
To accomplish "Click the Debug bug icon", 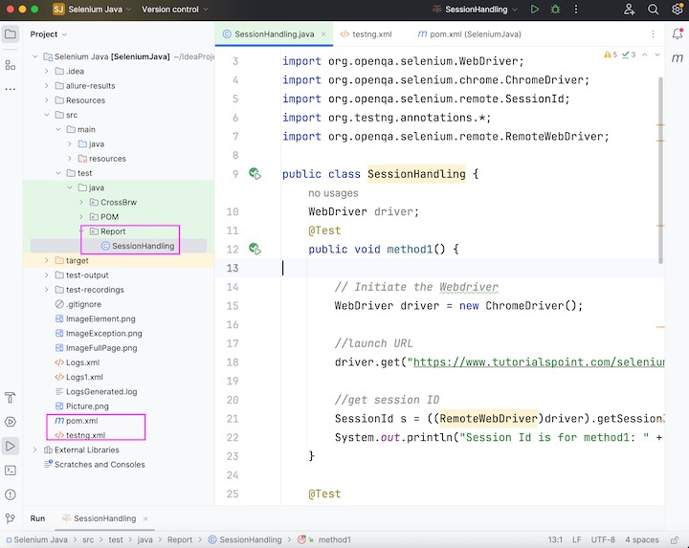I will [556, 10].
